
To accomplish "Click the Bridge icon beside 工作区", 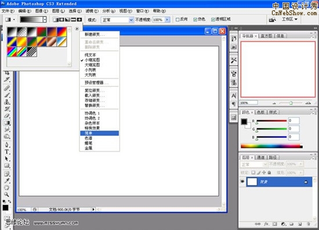I will 273,20.
